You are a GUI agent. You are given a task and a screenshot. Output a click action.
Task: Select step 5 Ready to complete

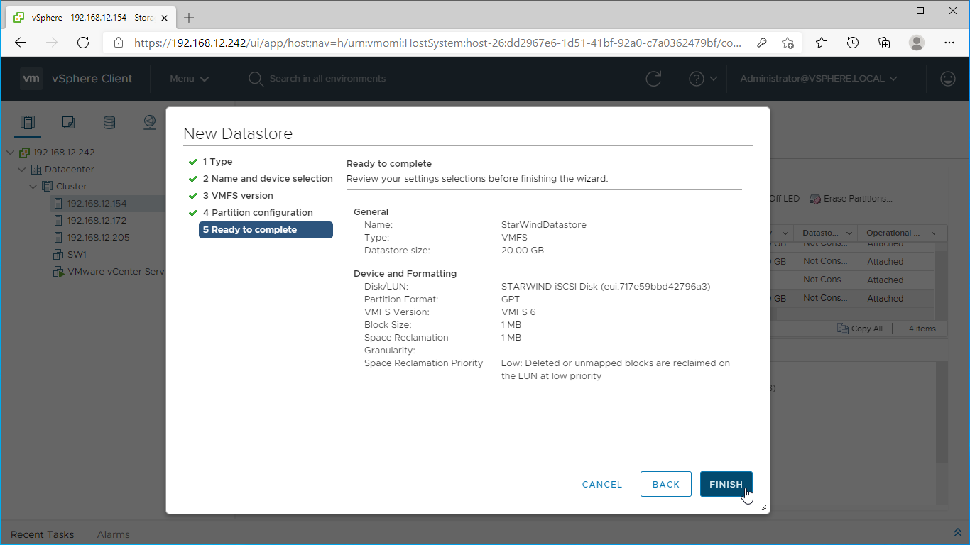(x=266, y=230)
